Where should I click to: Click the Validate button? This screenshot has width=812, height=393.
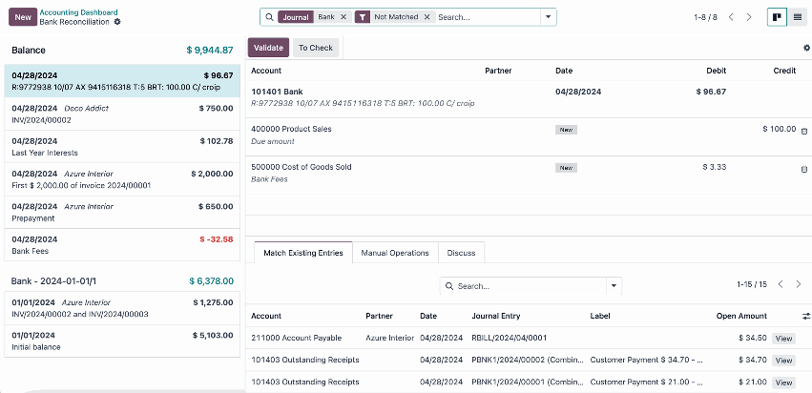click(268, 48)
